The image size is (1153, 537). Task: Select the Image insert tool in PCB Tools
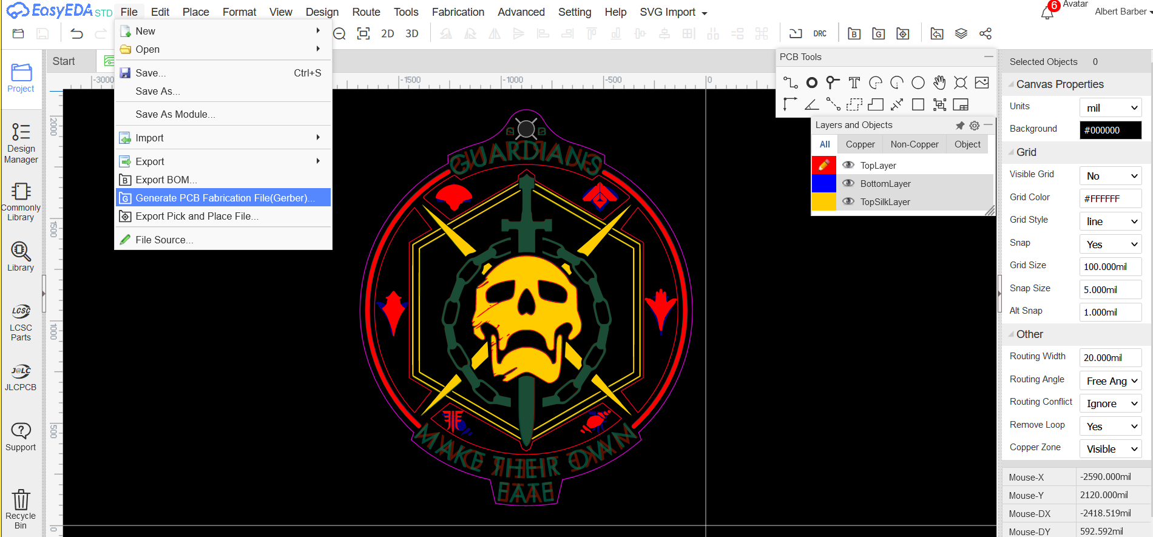(982, 83)
